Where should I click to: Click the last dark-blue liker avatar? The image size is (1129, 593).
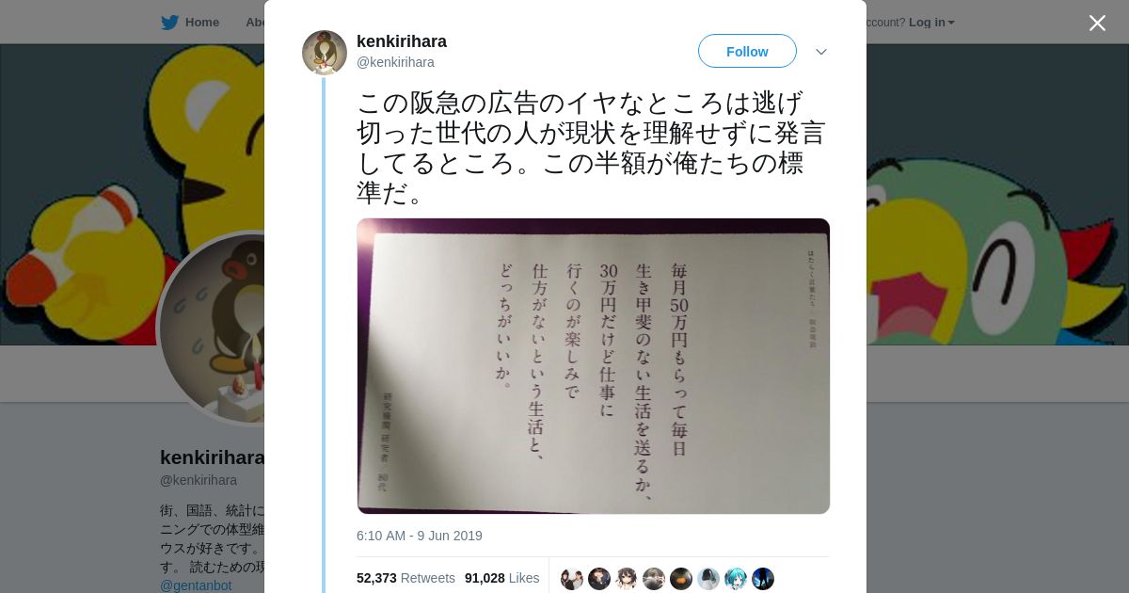click(763, 579)
